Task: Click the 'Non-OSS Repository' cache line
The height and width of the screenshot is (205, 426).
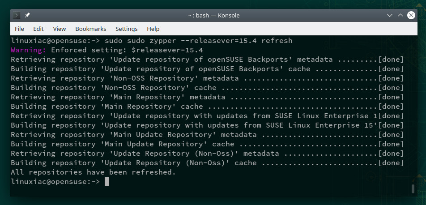Action: pyautogui.click(x=207, y=88)
